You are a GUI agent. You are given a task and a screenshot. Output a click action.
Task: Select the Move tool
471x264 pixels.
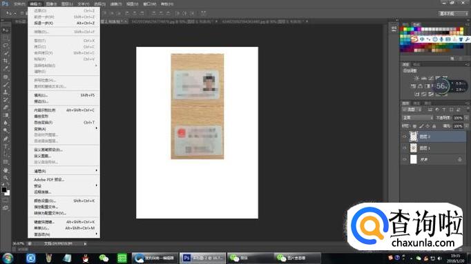pos(6,30)
